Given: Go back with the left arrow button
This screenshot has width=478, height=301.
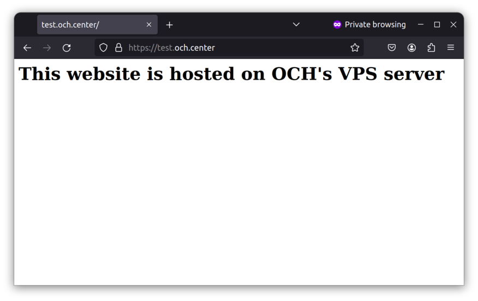Looking at the screenshot, I should [27, 48].
